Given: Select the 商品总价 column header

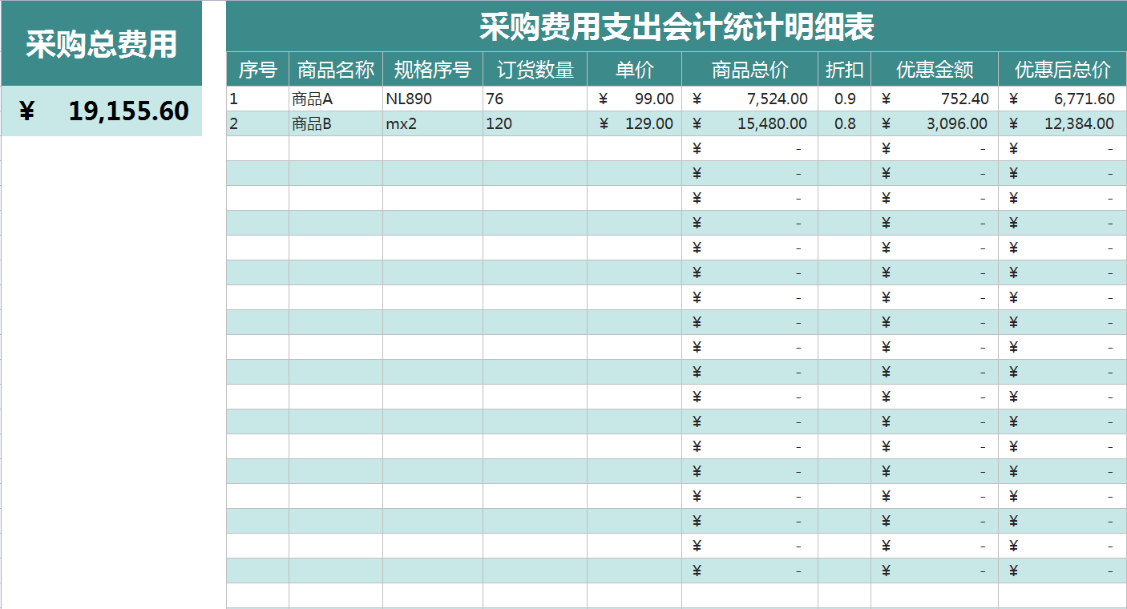Looking at the screenshot, I should tap(747, 70).
